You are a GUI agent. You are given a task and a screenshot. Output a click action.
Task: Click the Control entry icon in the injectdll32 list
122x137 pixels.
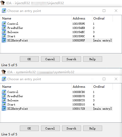4,24
